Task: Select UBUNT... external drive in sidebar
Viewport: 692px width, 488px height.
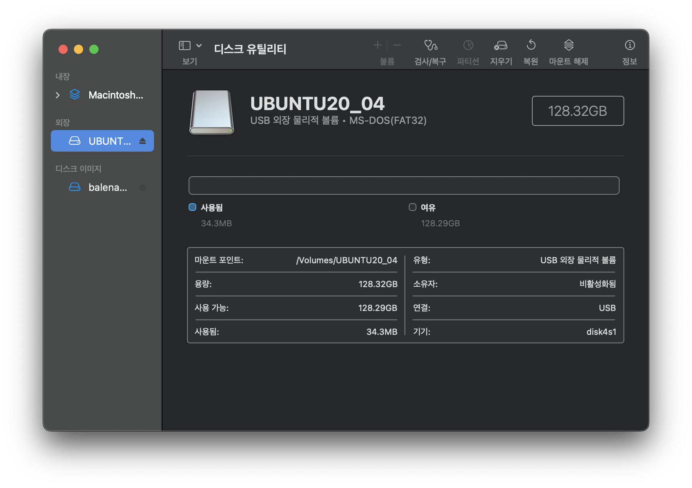Action: pyautogui.click(x=102, y=141)
